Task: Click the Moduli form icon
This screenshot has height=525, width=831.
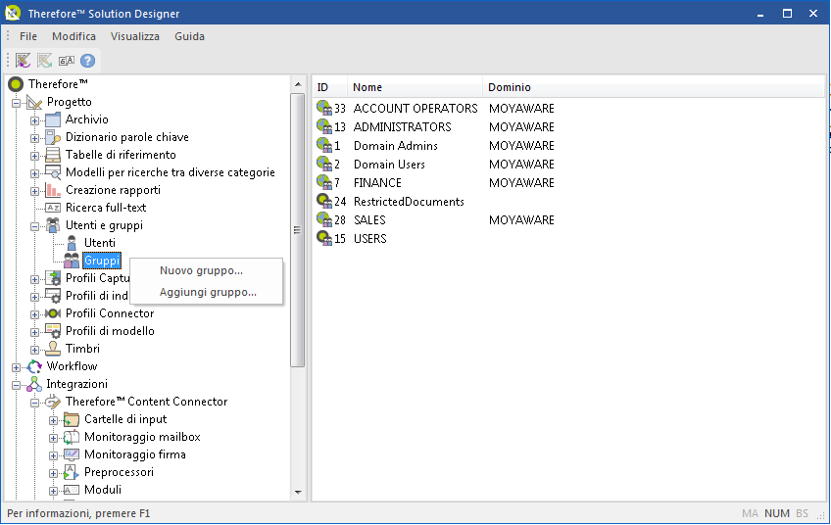Action: pyautogui.click(x=72, y=490)
